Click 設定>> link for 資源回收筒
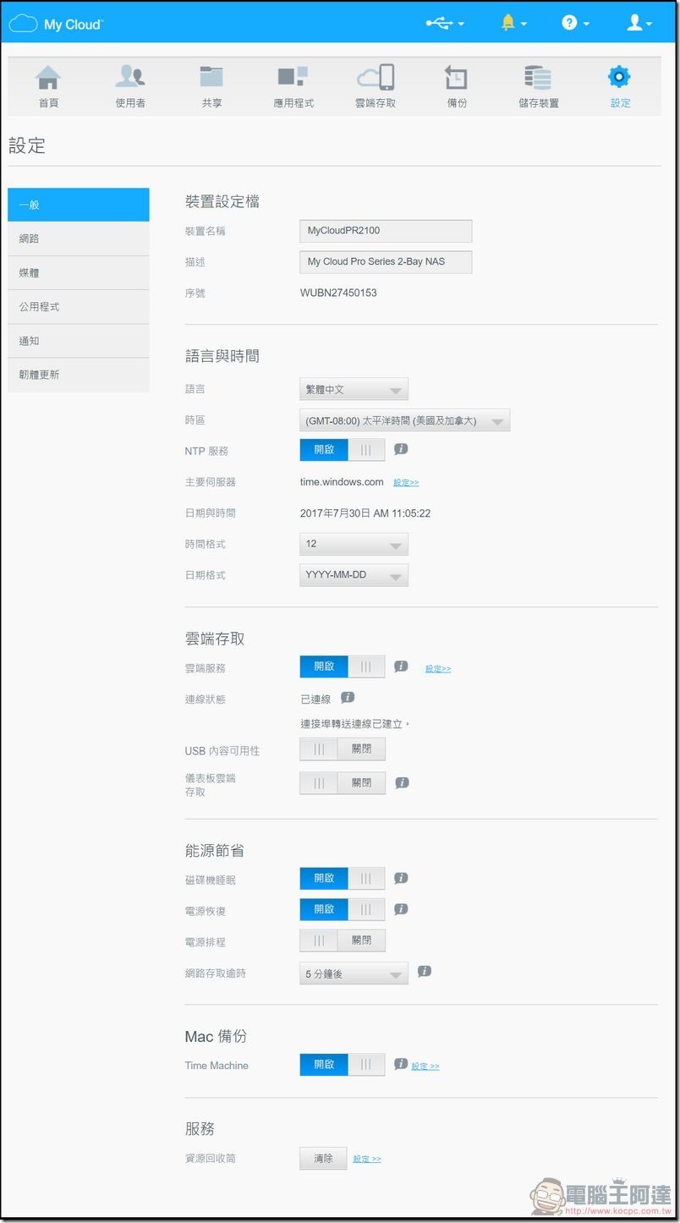 367,1160
